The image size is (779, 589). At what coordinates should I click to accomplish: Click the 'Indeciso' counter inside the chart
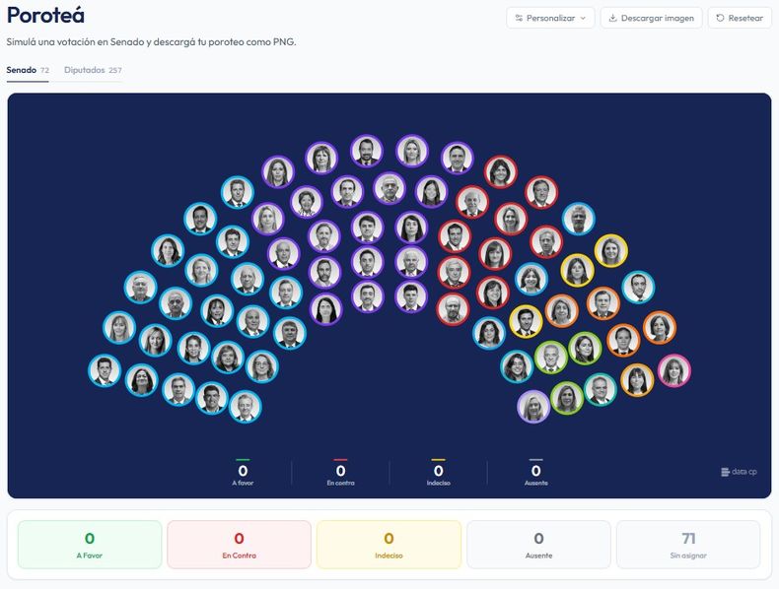pyautogui.click(x=438, y=474)
